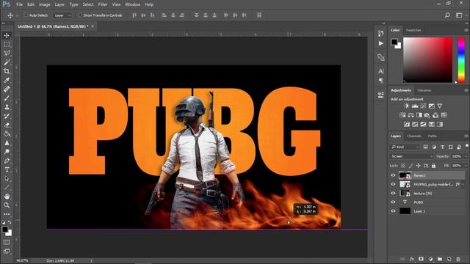Image resolution: width=470 pixels, height=264 pixels.
Task: Select the Healing Brush tool
Action: 7,89
